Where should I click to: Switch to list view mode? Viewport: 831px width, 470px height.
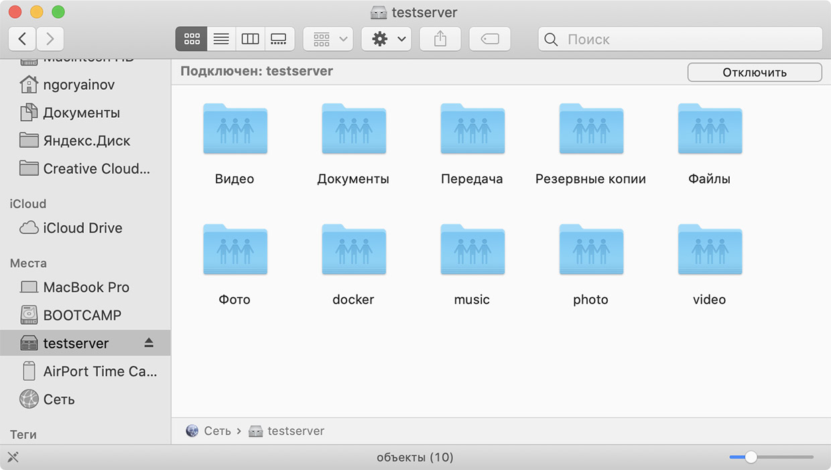(x=221, y=39)
